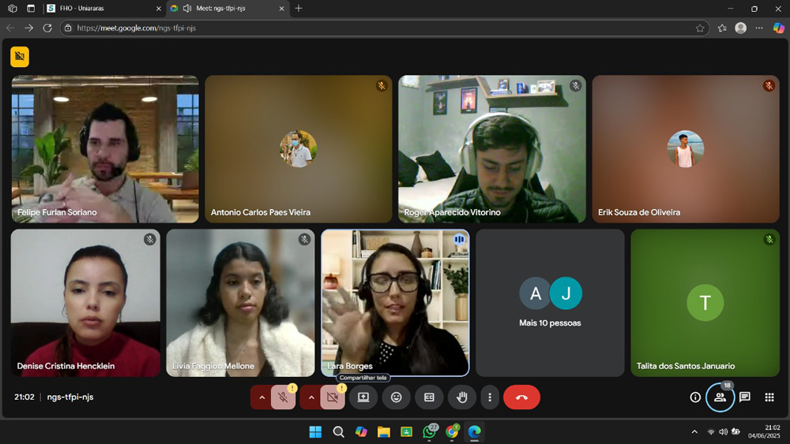Show hidden system tray icons

click(x=694, y=431)
